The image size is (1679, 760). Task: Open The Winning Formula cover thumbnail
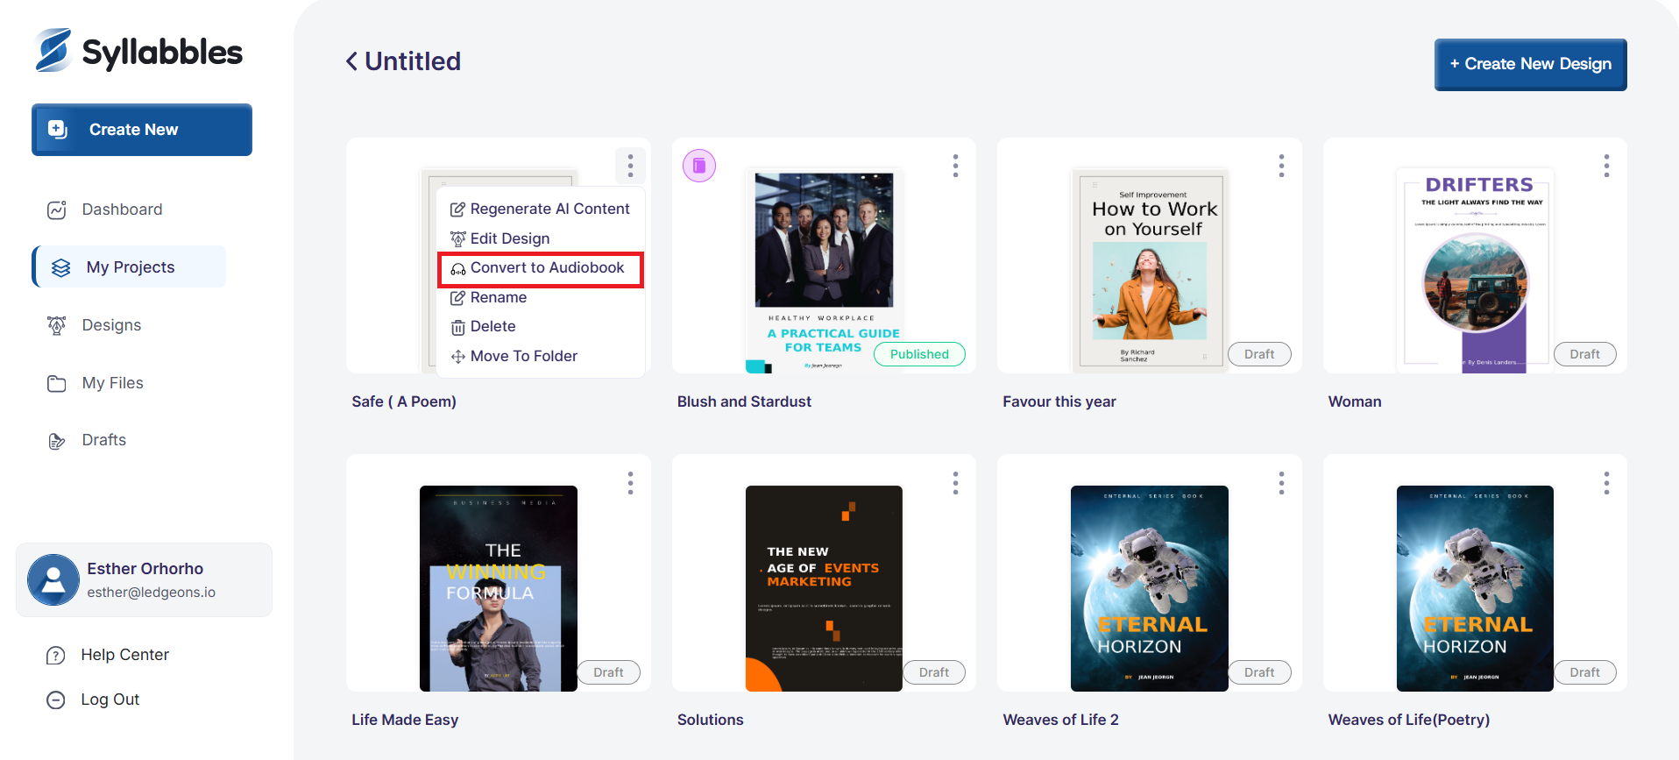499,588
